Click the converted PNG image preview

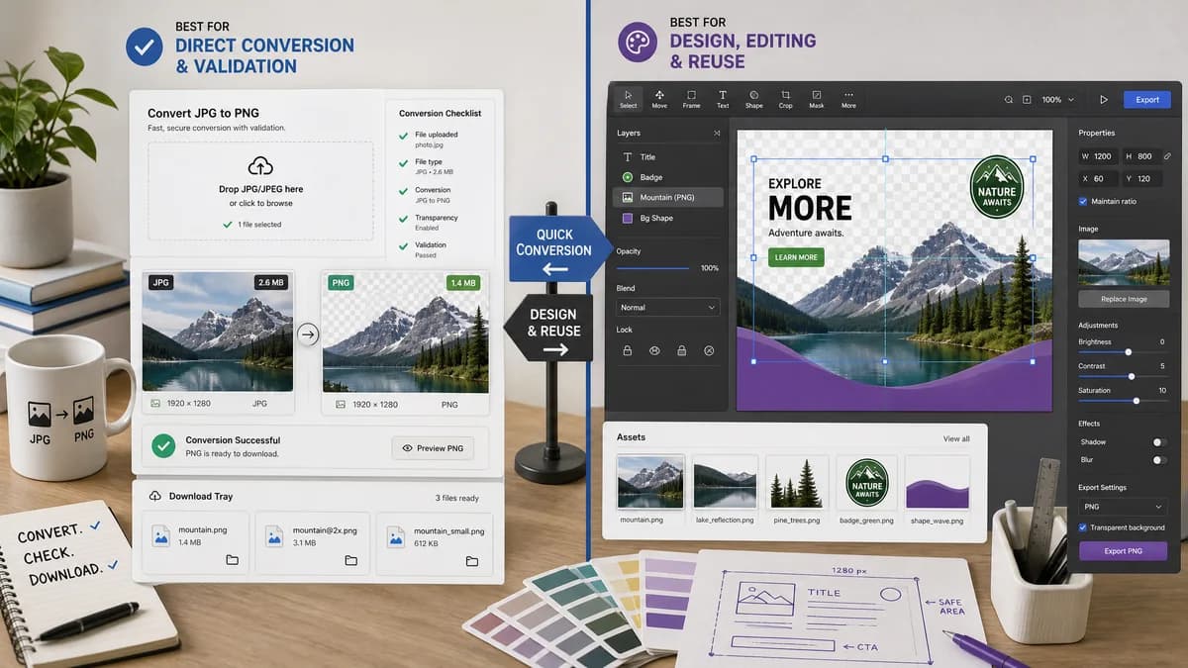[x=406, y=331]
